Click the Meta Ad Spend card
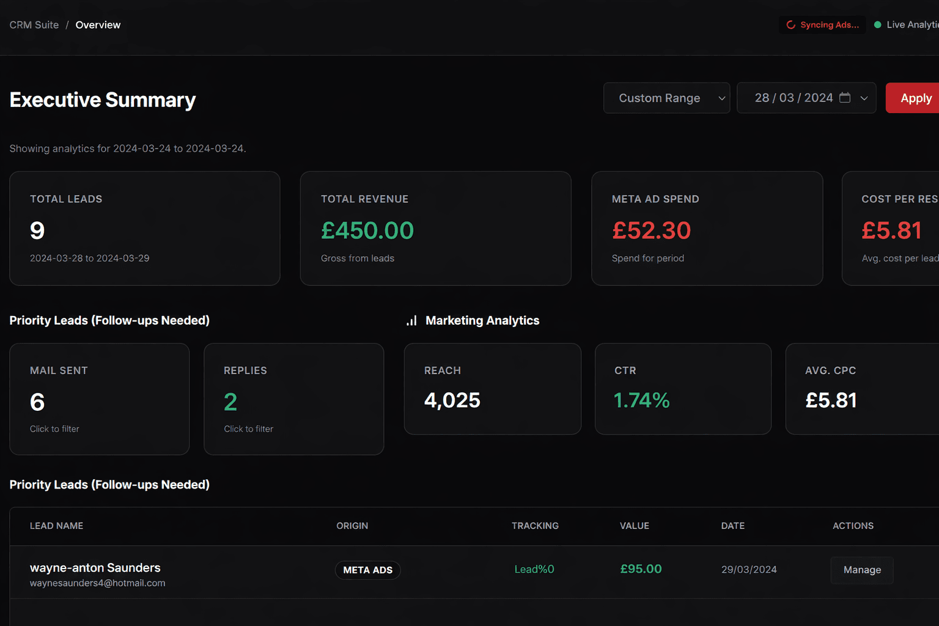 pyautogui.click(x=707, y=228)
